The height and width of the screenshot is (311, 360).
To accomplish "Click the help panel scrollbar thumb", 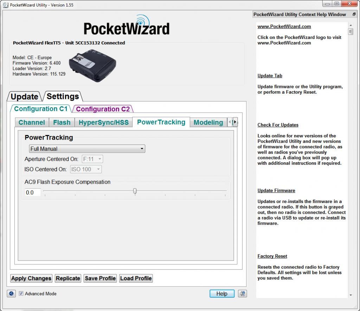I will click(x=351, y=31).
